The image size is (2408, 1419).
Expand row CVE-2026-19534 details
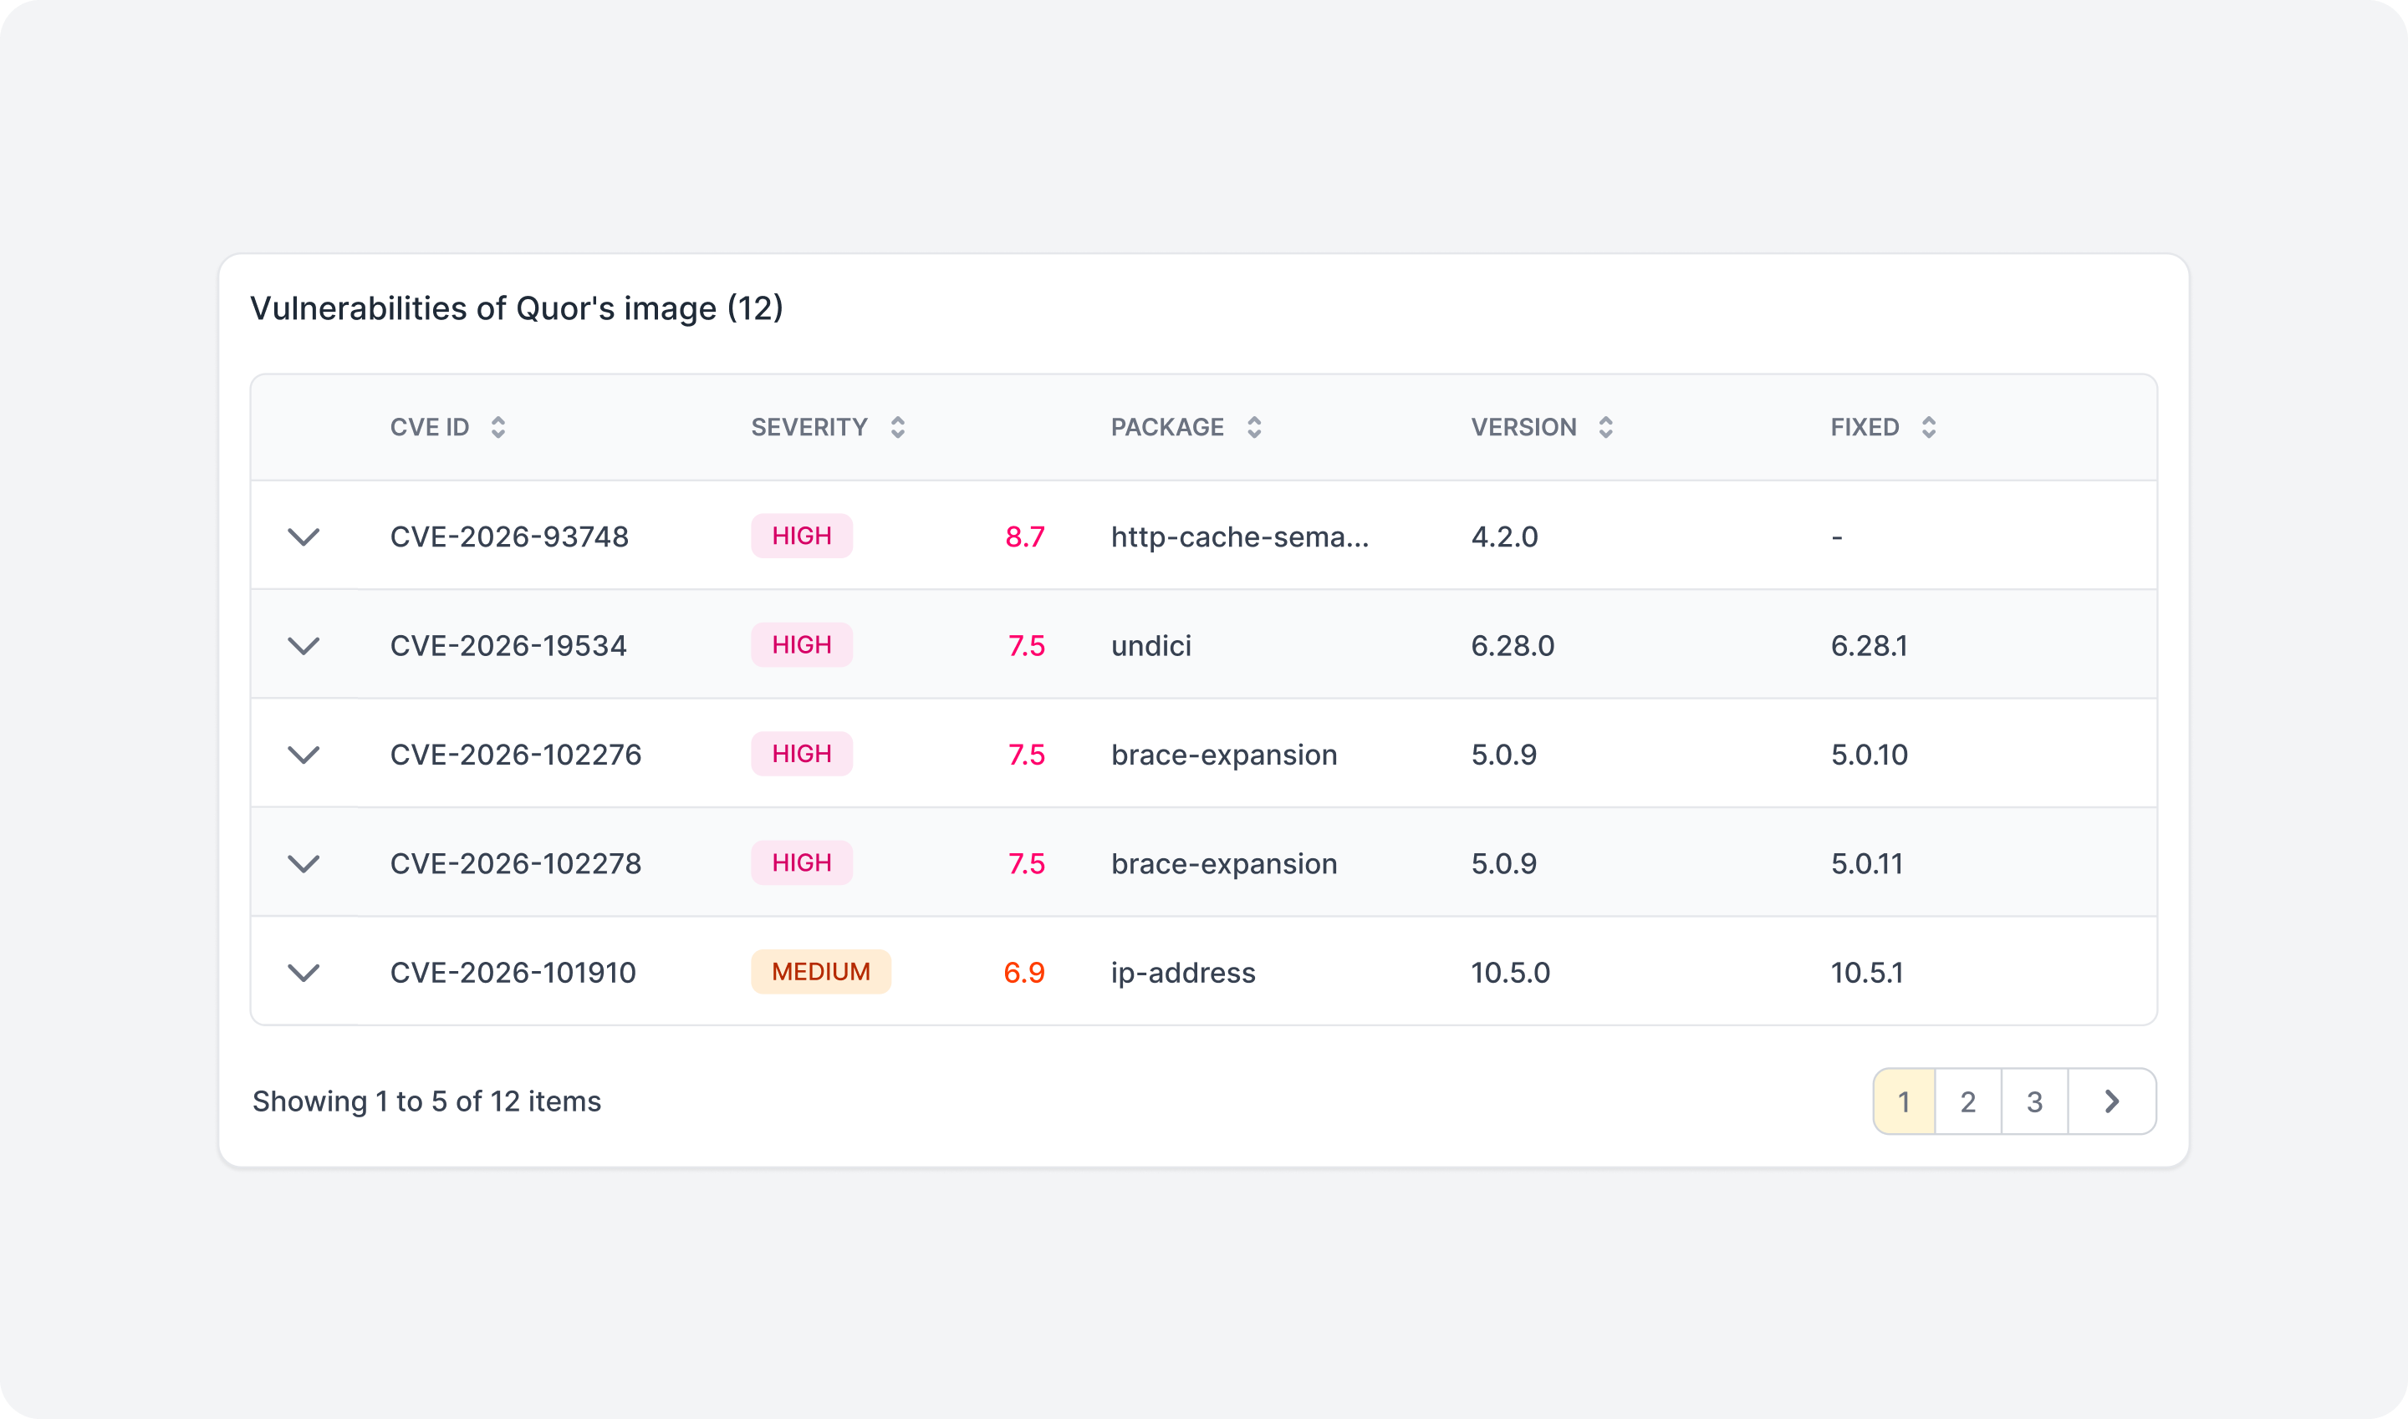coord(304,645)
